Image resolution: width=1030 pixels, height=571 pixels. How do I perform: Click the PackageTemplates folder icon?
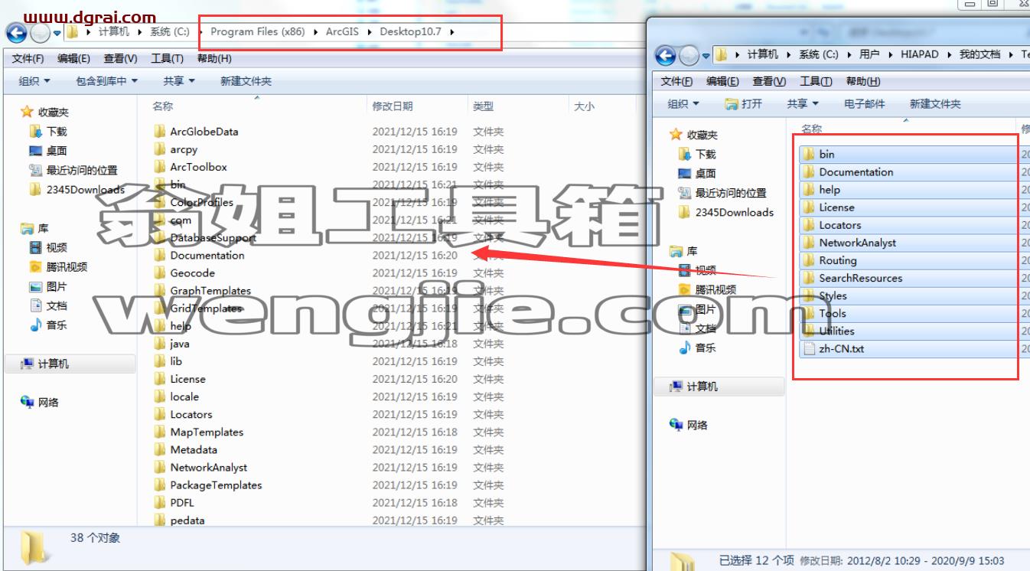pyautogui.click(x=159, y=485)
